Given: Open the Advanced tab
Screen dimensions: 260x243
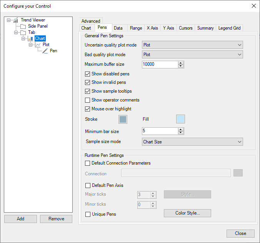Looking at the screenshot, I should [x=91, y=21].
